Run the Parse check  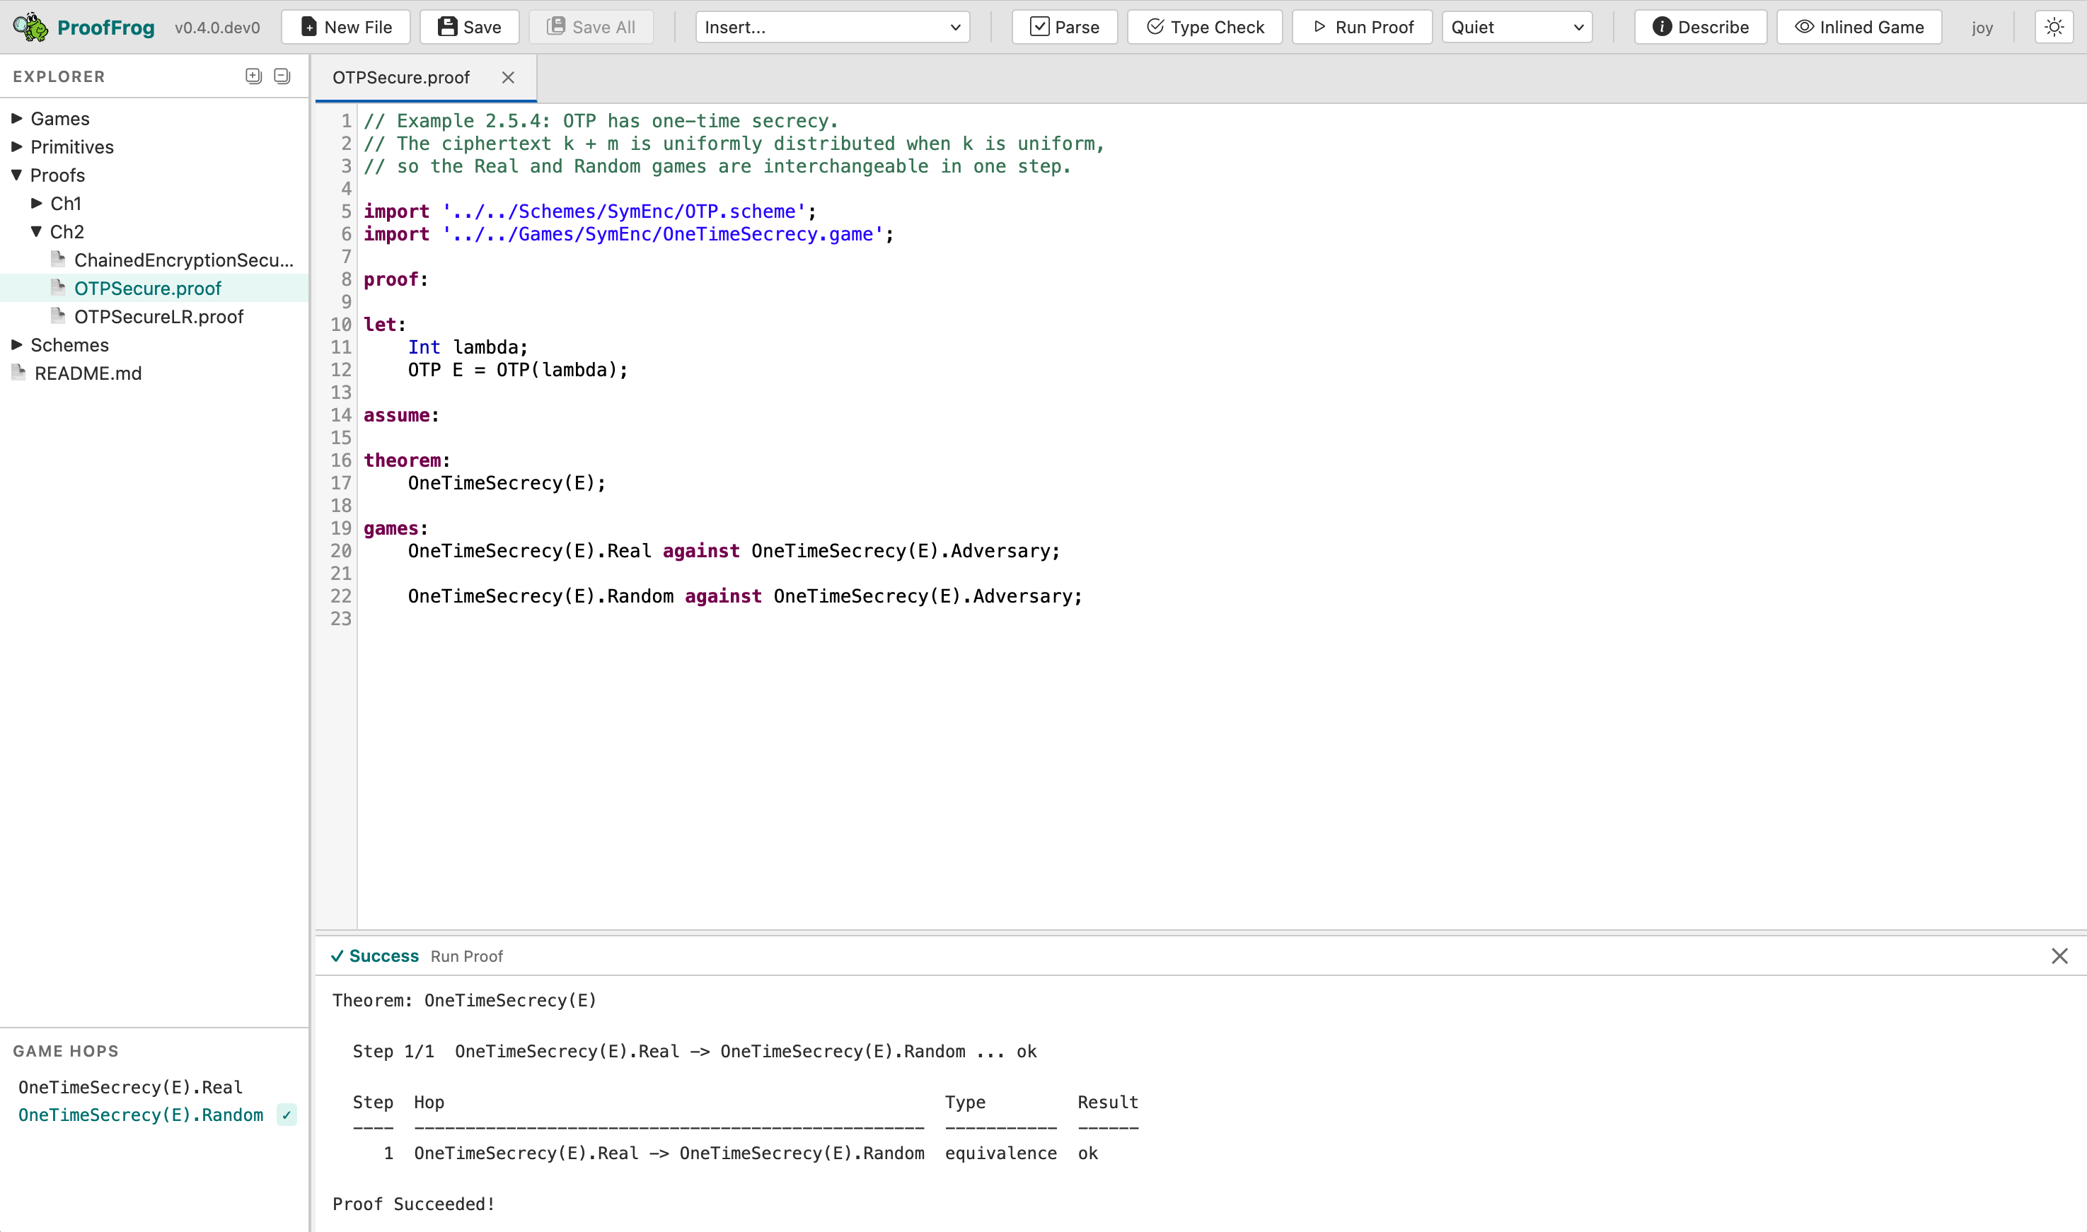click(1064, 28)
